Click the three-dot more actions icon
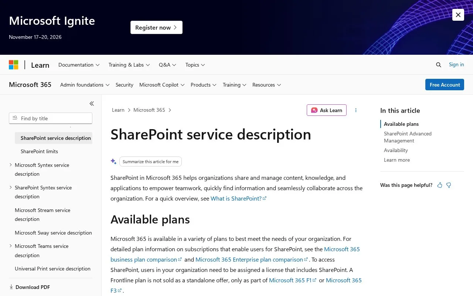 356,110
